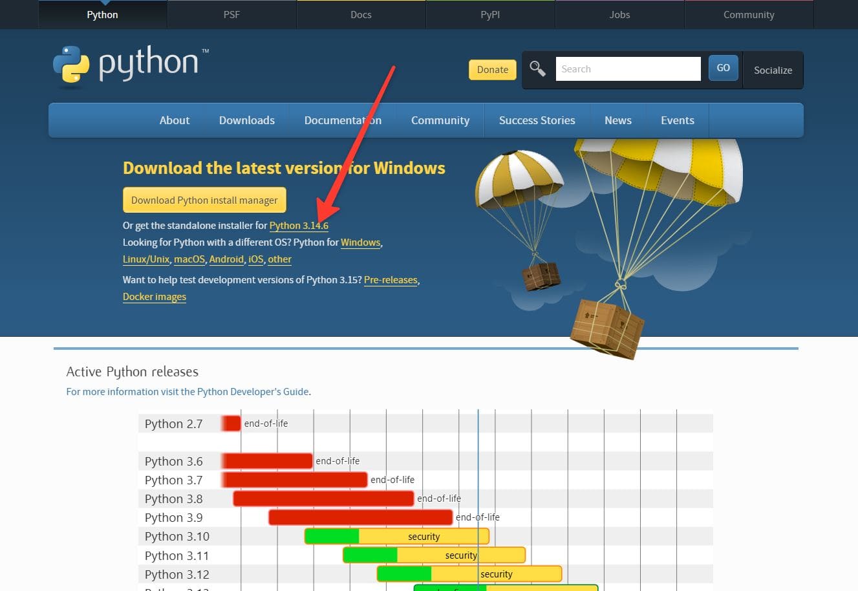Click the yellow Donate button
The image size is (858, 591).
493,69
